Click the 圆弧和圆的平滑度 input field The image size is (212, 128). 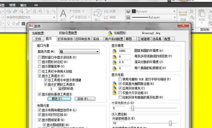coord(124,51)
